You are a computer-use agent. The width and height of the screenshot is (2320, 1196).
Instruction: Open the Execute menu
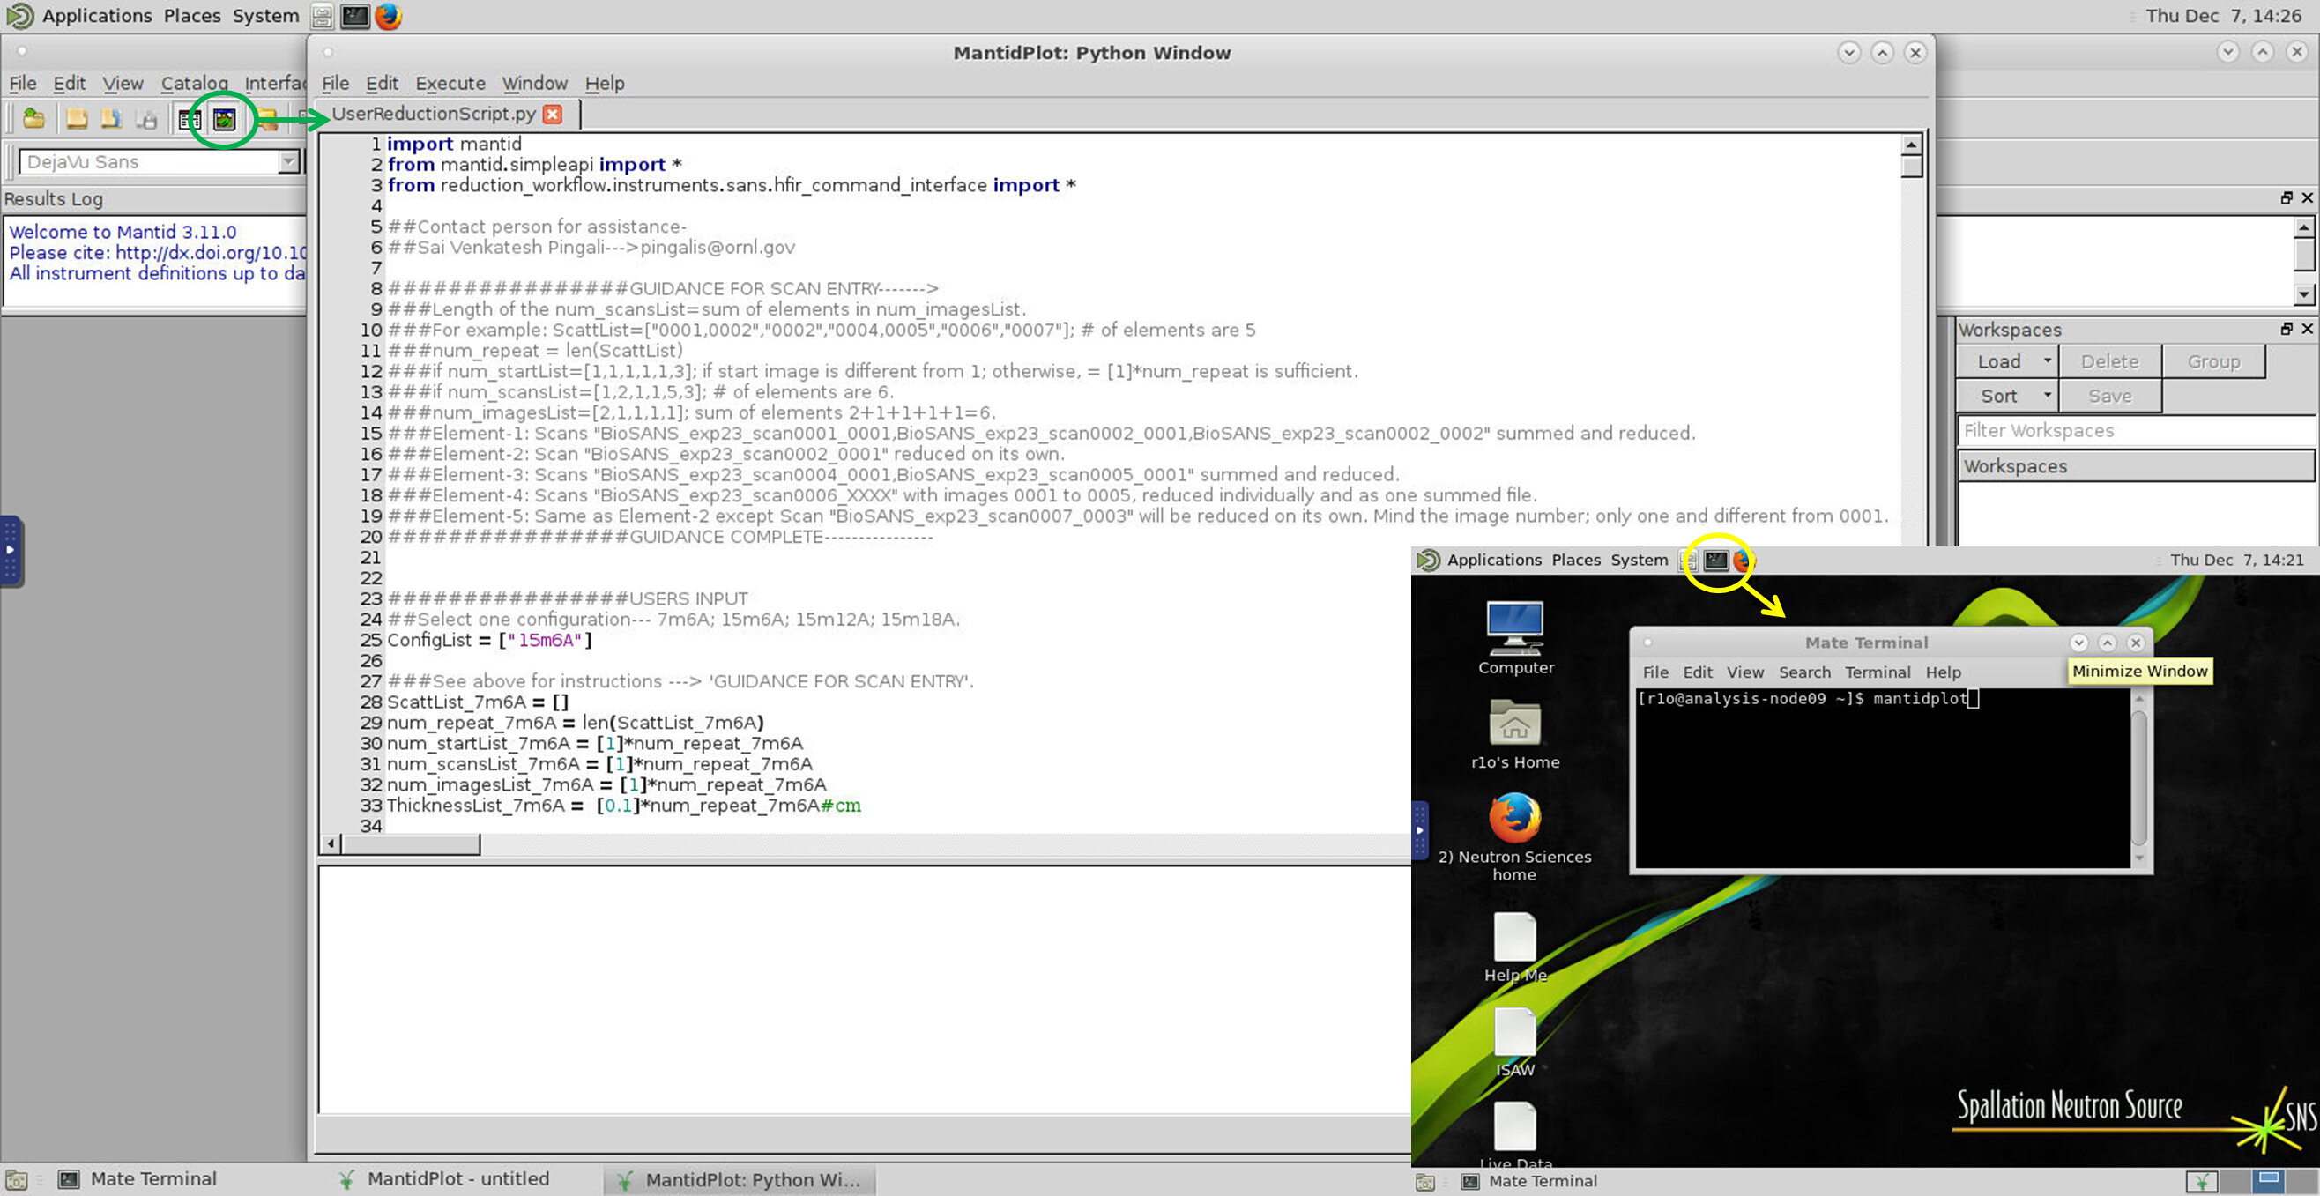tap(450, 83)
